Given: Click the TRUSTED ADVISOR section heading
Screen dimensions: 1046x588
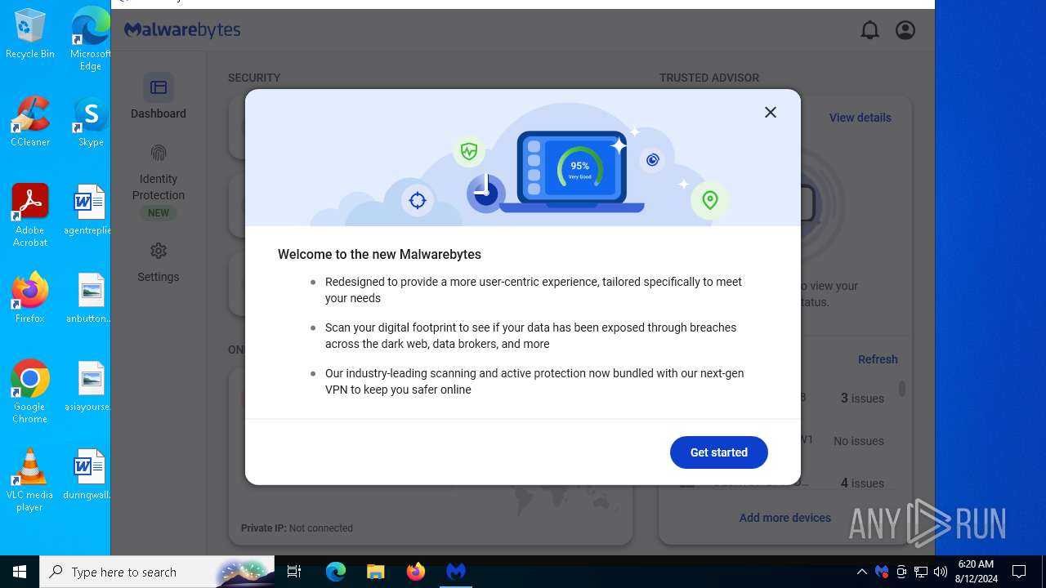Looking at the screenshot, I should pos(709,78).
